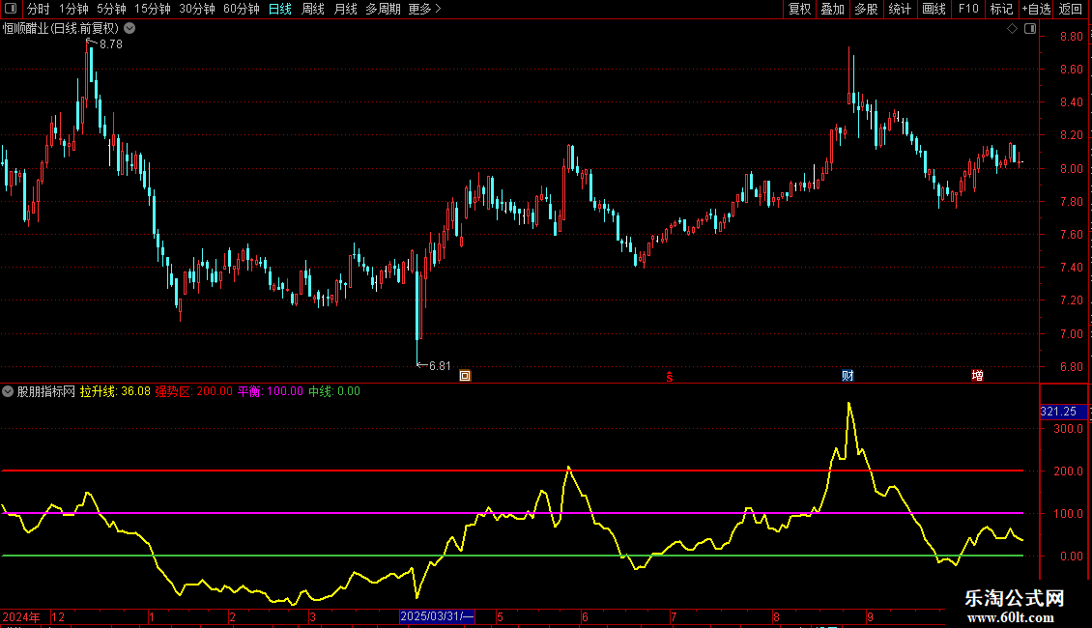Click the 恒顺醋业(日线.前复权) chart title

61,29
